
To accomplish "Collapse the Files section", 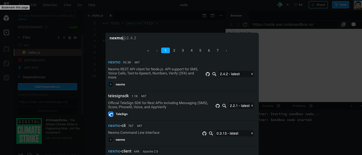I will point(20,37).
